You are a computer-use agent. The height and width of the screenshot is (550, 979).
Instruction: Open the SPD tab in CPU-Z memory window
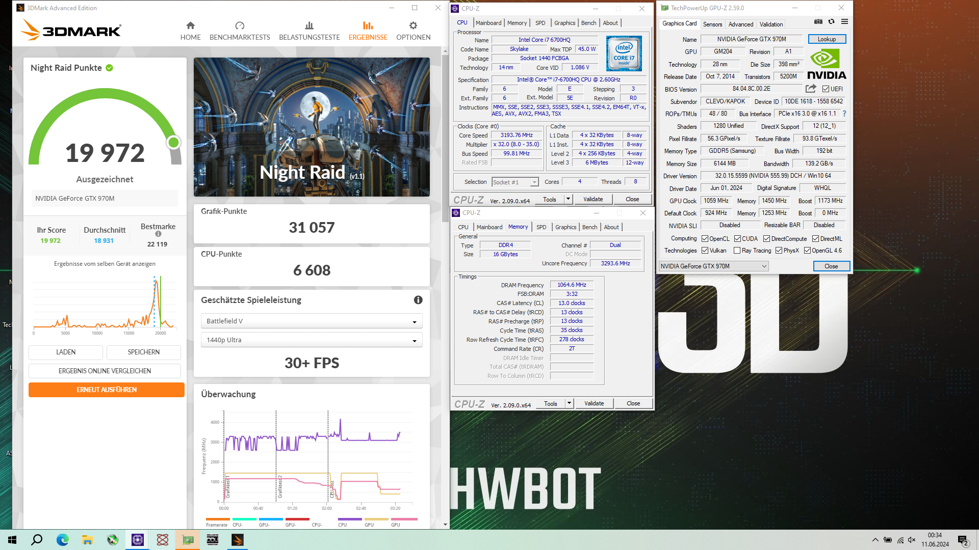(x=541, y=227)
